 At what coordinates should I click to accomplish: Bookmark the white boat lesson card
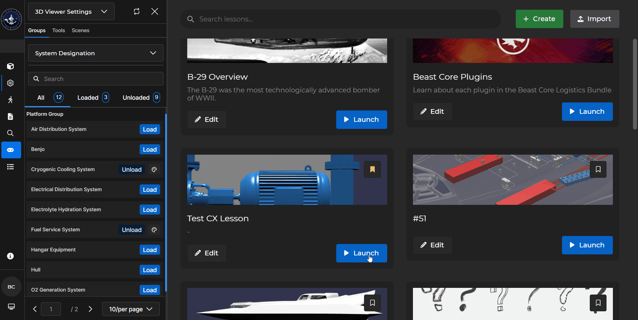372,303
